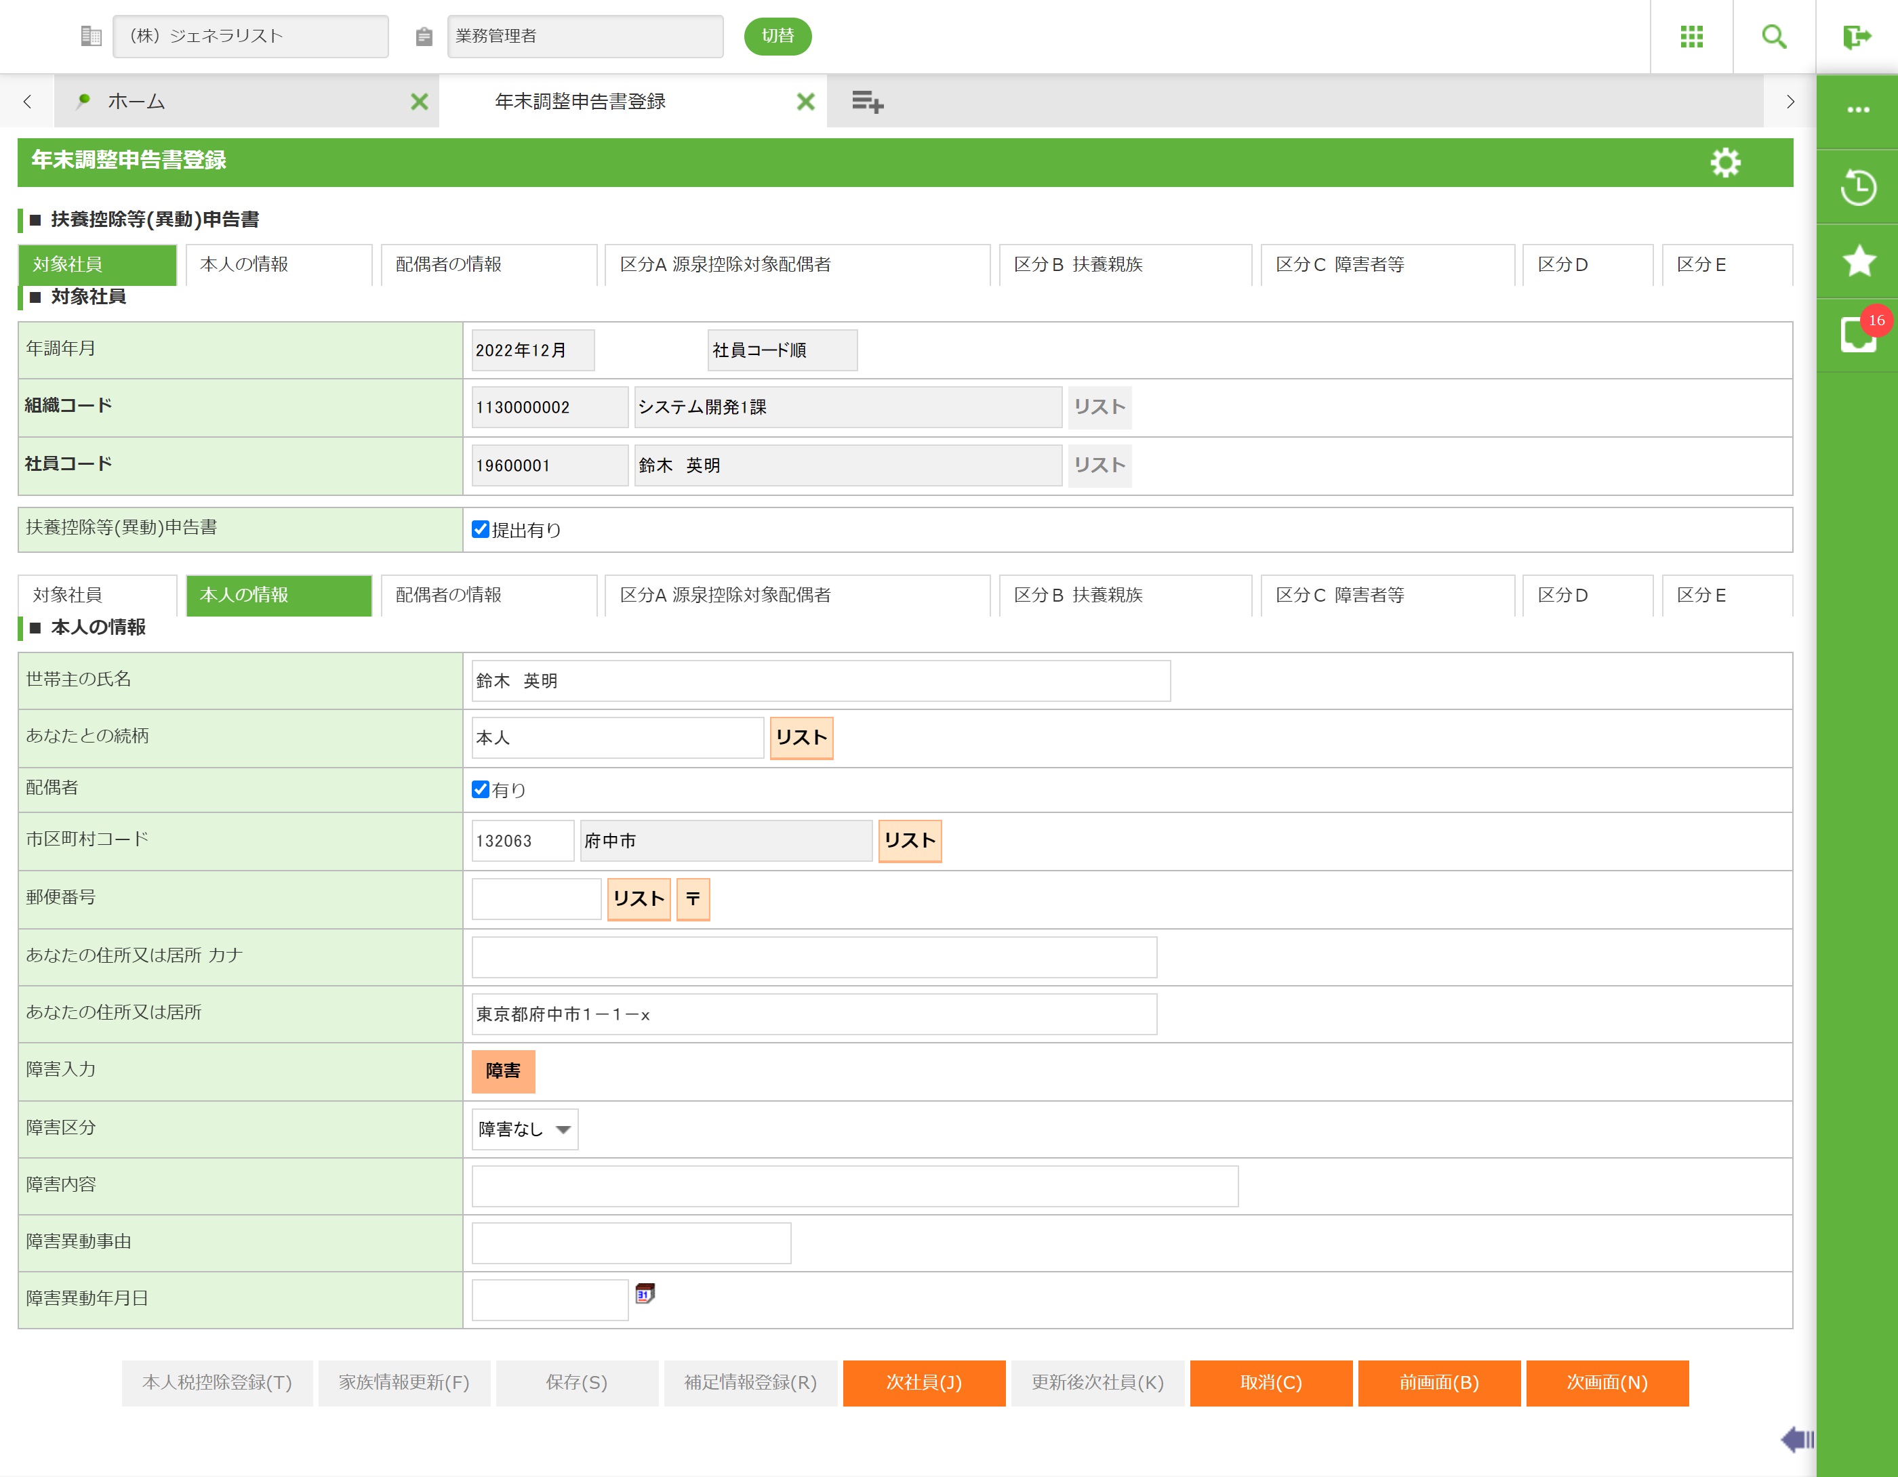Open the settings gear in green header

(1724, 163)
